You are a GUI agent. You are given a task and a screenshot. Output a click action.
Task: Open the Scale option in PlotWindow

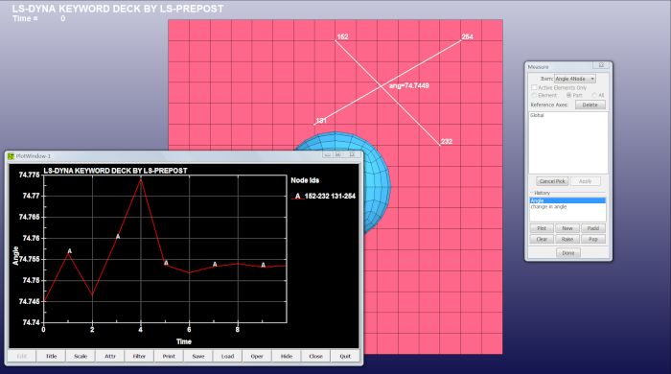(81, 356)
